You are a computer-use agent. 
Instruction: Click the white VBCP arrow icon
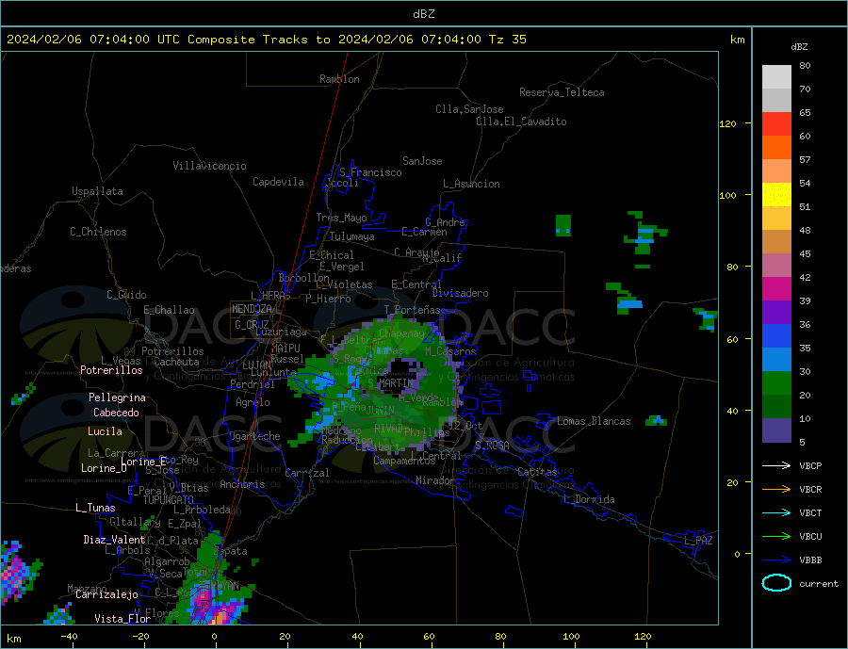[776, 465]
